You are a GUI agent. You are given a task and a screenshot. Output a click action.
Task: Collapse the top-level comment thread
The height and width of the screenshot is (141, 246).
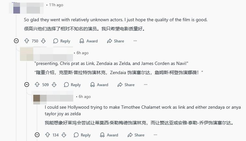[x=16, y=41]
